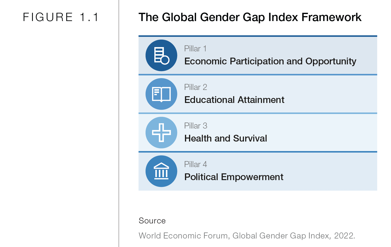The width and height of the screenshot is (391, 247).
Task: Select the Pillar 1 label
Action: (x=195, y=49)
